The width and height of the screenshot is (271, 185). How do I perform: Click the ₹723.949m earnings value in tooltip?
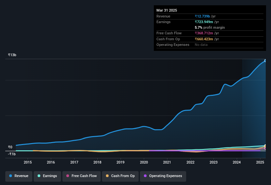click(204, 22)
